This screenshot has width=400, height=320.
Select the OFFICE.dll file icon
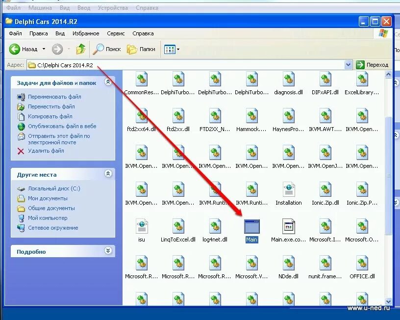coord(362,263)
